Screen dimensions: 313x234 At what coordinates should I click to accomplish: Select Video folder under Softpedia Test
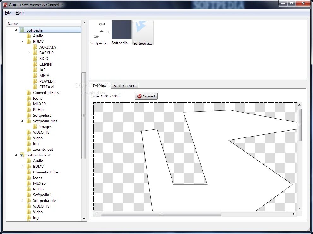point(38,212)
